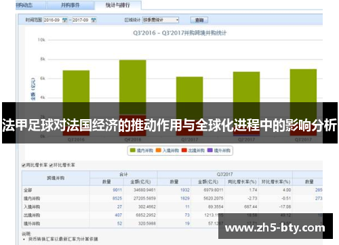The width and height of the screenshot is (339, 245).
Task: Open Q3'2017 入境并购 count link 11
Action: 187,206
